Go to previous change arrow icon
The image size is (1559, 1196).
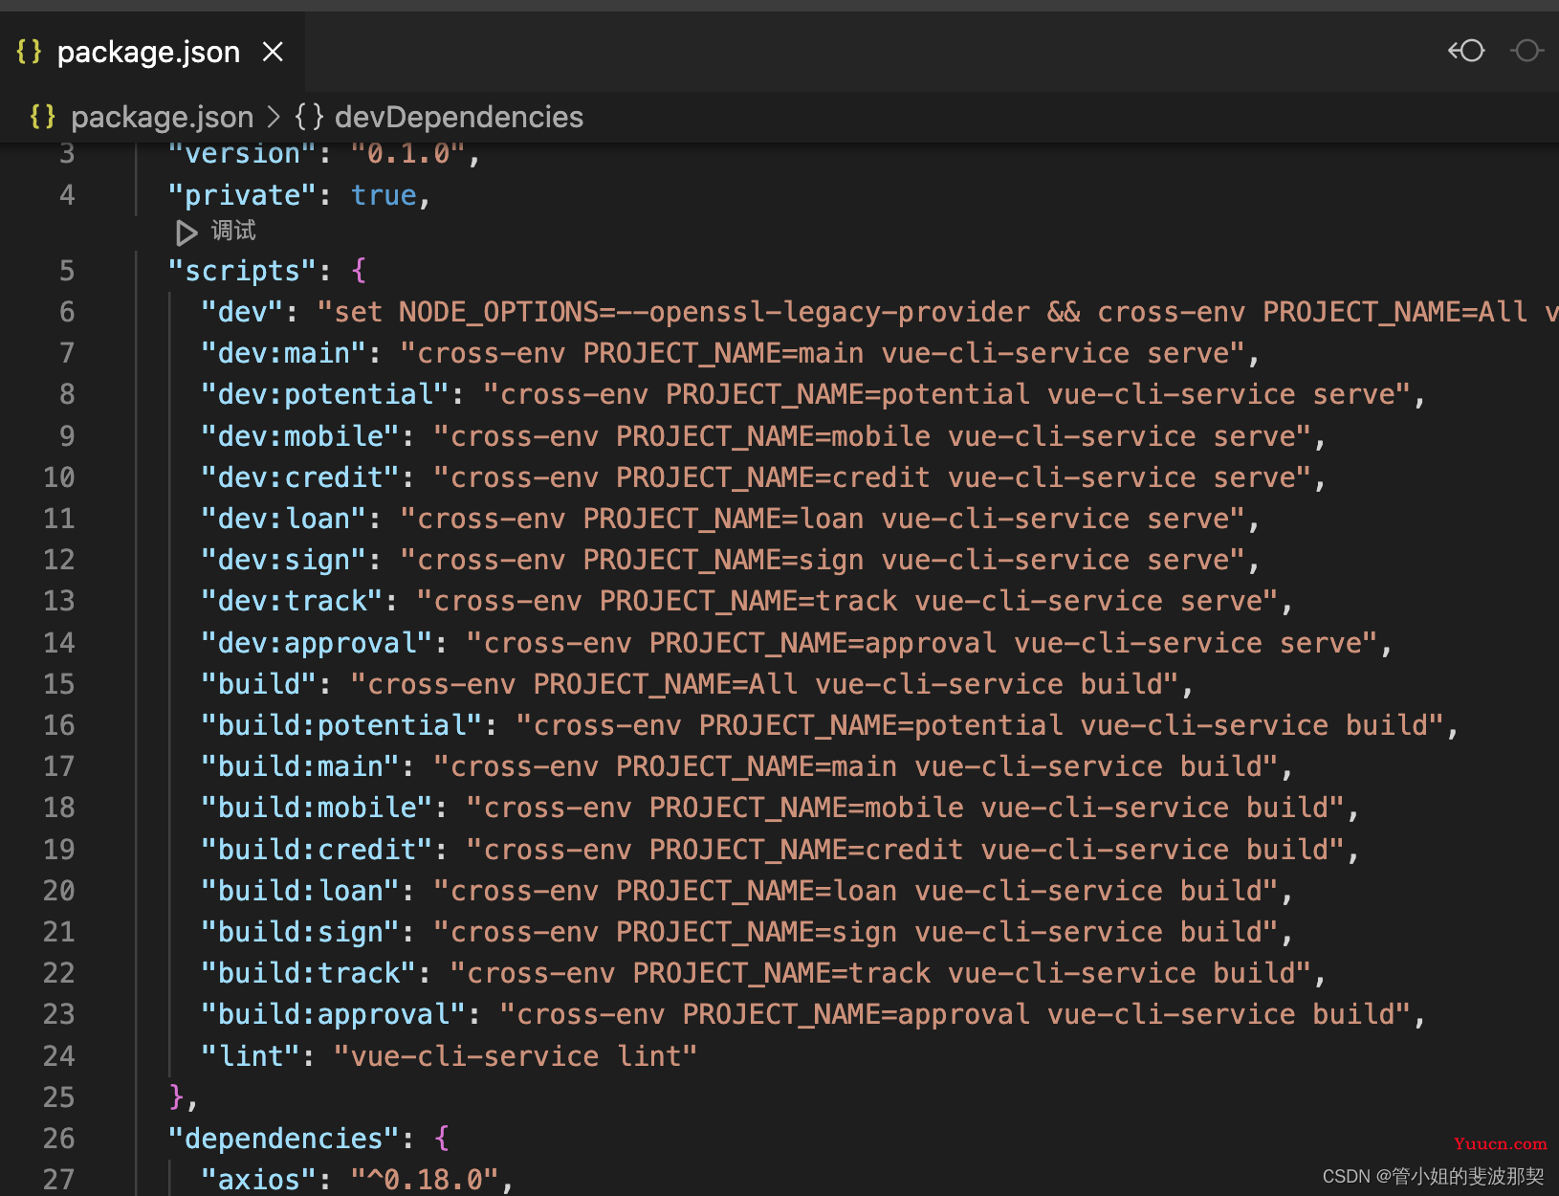coord(1466,51)
